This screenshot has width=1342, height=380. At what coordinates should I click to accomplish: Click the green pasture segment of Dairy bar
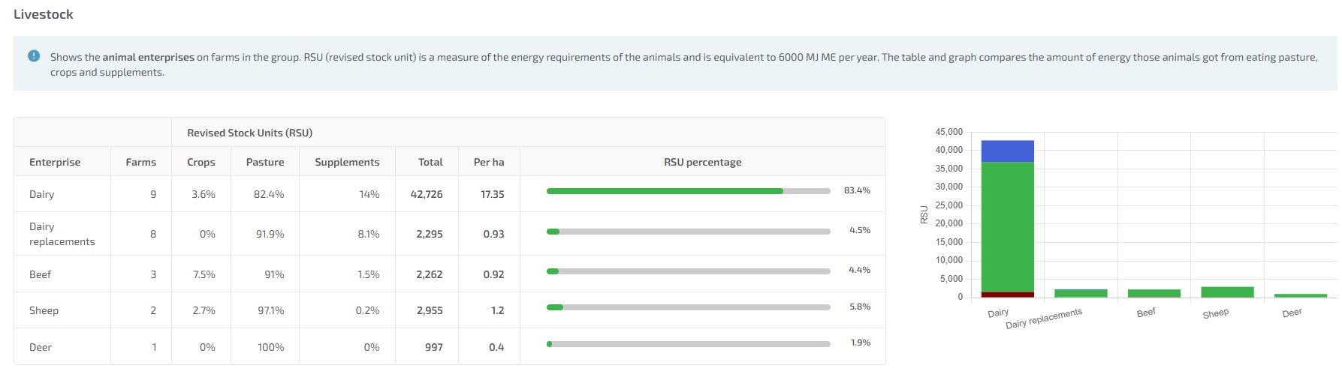tap(1007, 225)
